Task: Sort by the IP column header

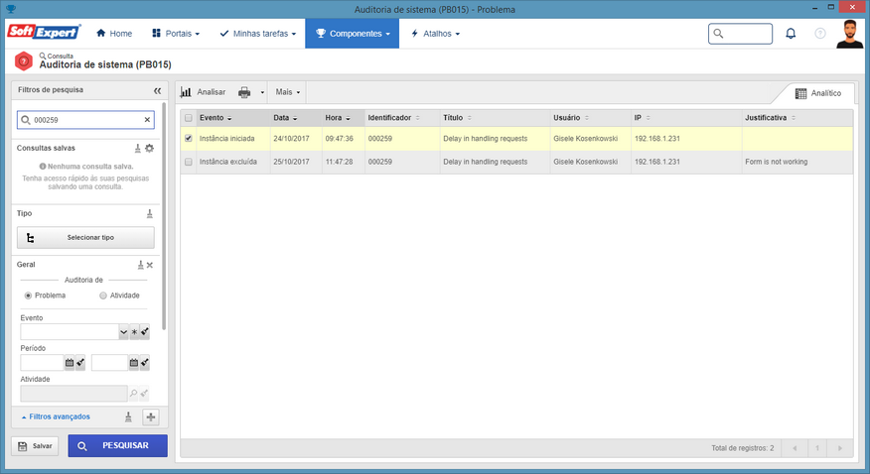Action: [x=642, y=118]
